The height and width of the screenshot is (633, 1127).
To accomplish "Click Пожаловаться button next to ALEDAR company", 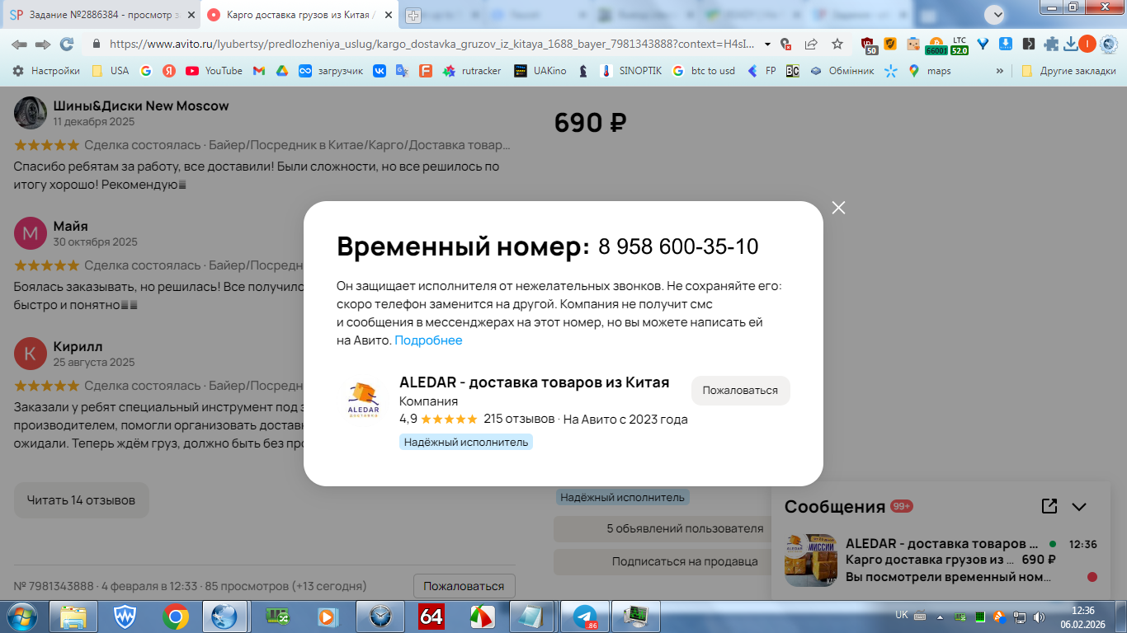I will [740, 391].
